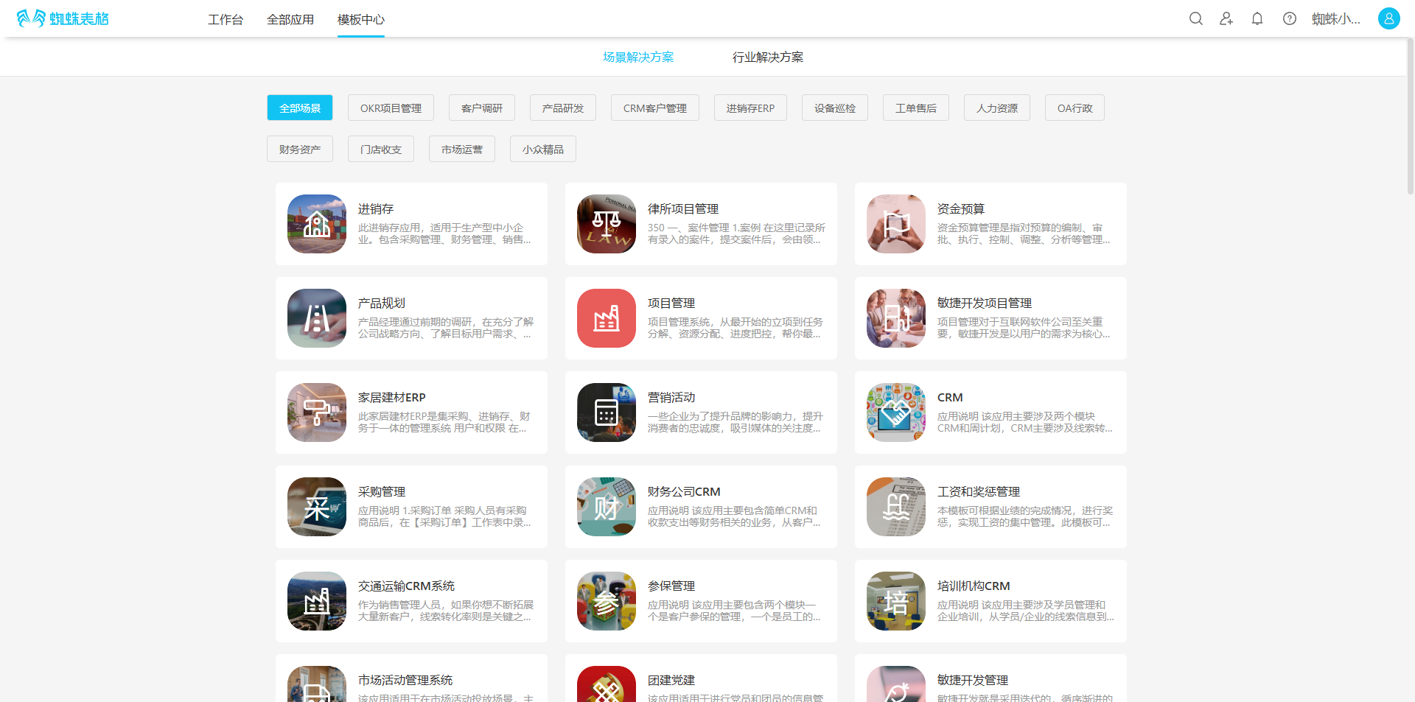Filter by 工单售后

[x=916, y=108]
